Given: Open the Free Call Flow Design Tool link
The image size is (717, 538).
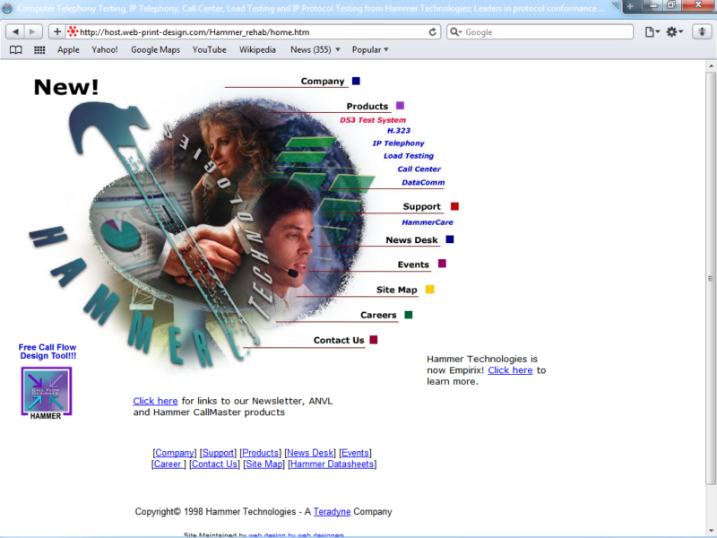Looking at the screenshot, I should click(x=48, y=351).
